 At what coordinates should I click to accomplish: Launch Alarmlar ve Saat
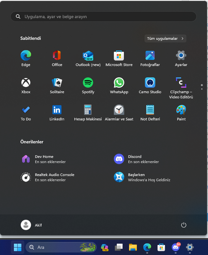click(119, 113)
